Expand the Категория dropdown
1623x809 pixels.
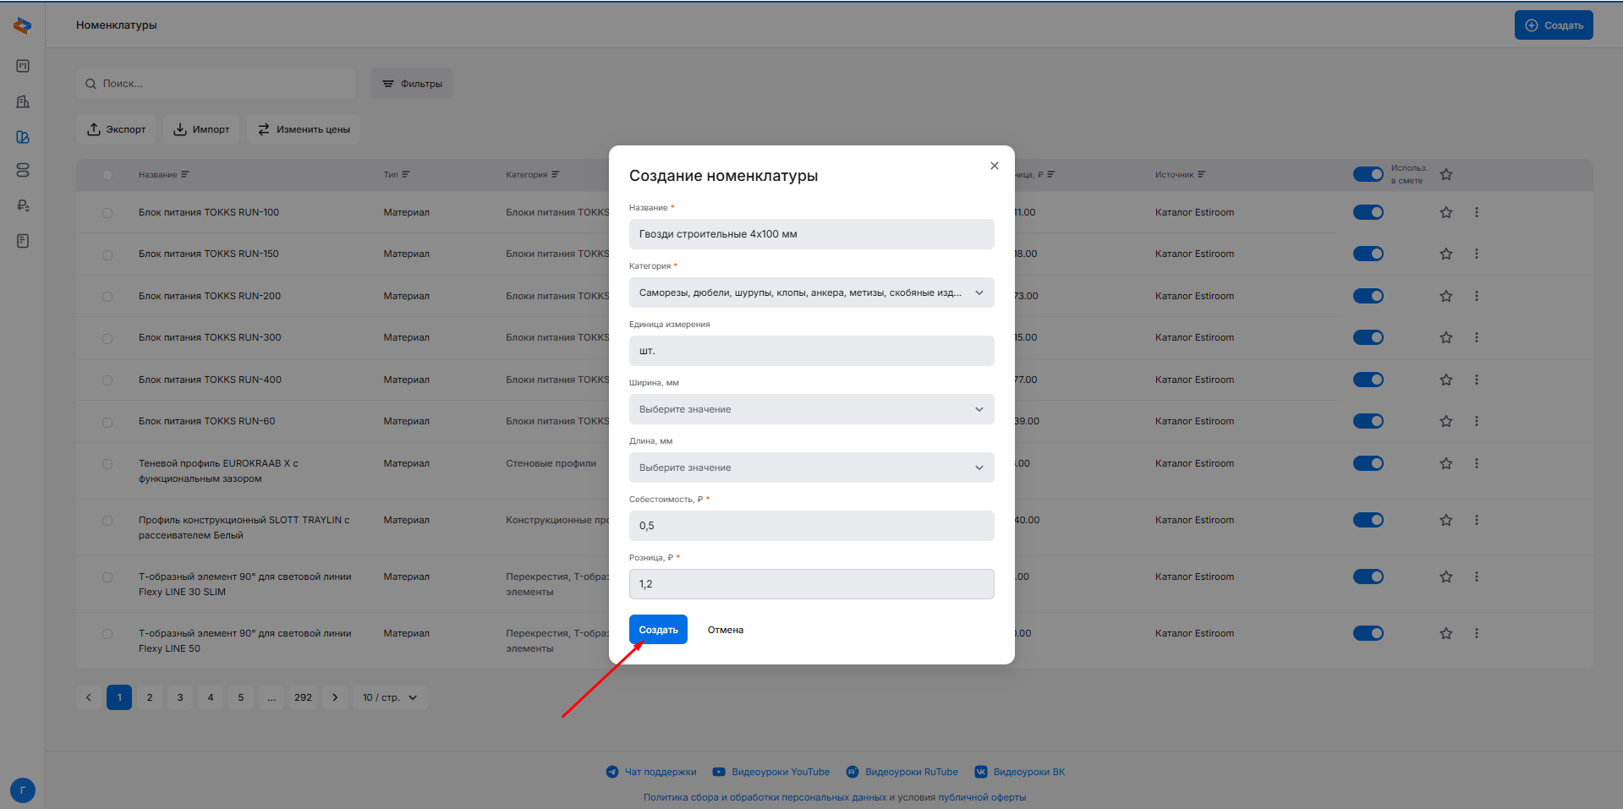pos(811,292)
